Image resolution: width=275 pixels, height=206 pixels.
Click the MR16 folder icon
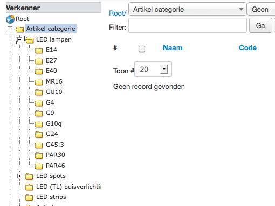pos(39,82)
